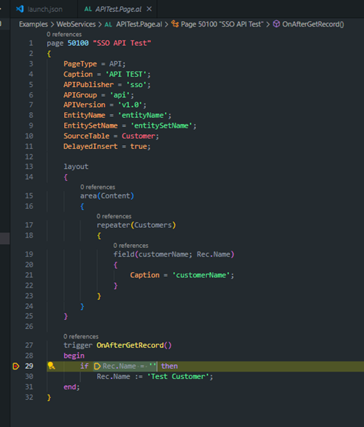The image size is (364, 427).
Task: Click the page ID 50100 in code
Action: click(x=78, y=43)
